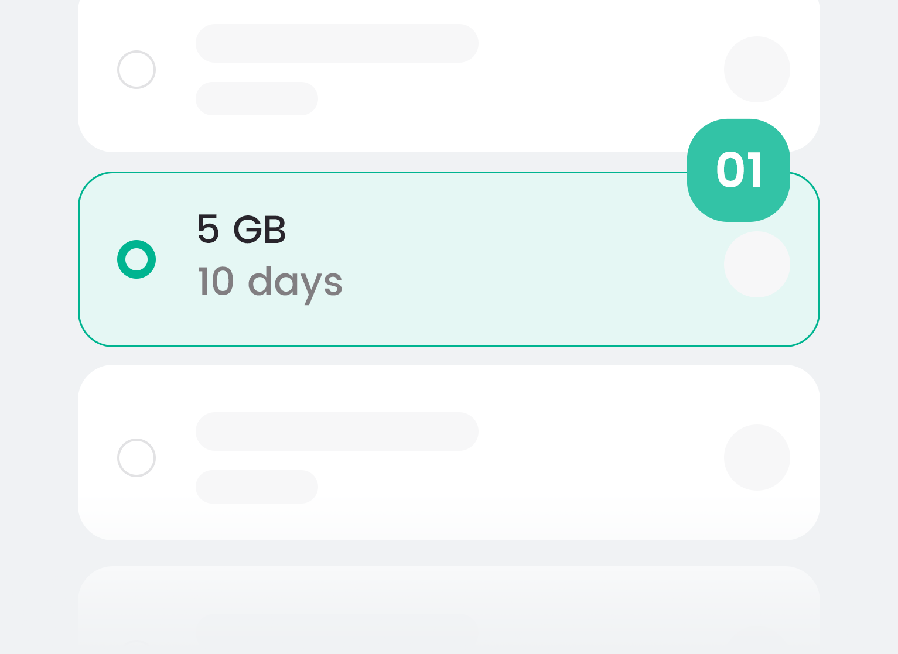The image size is (898, 654).
Task: Click the short subtitle placeholder above the 5 GB card
Action: pos(257,98)
